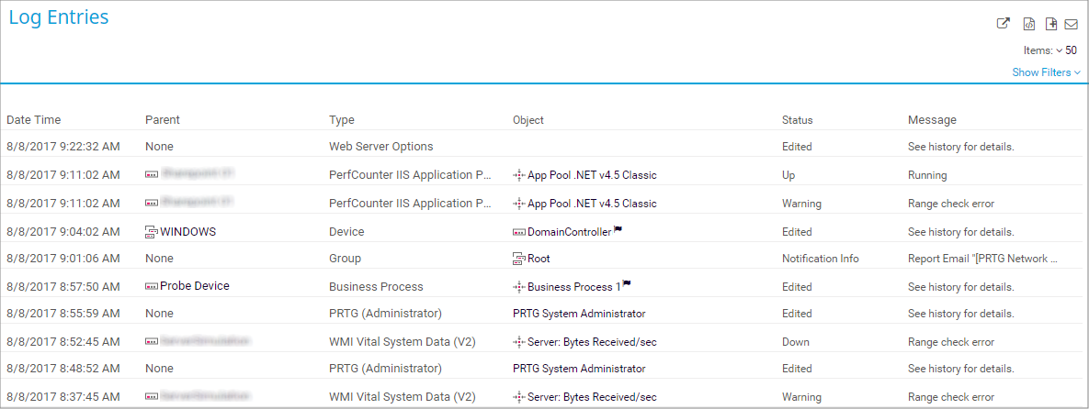This screenshot has height=409, width=1089.
Task: Open first PRTG System Administrator object link
Action: point(579,314)
